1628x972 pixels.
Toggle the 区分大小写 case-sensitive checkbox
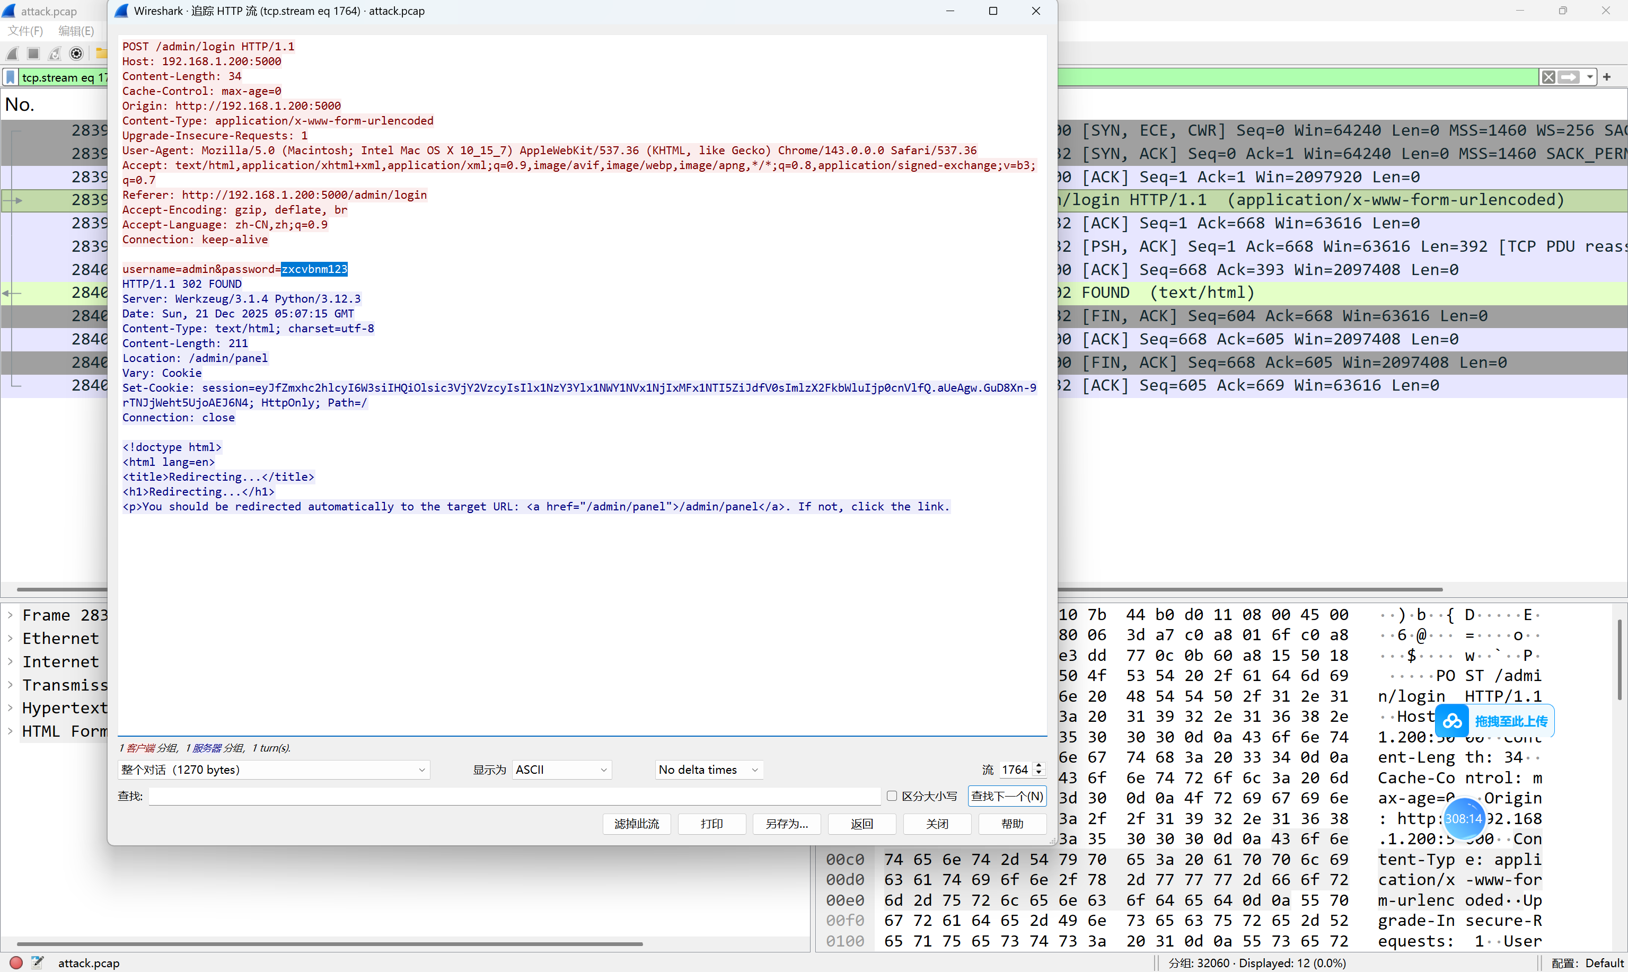point(892,796)
